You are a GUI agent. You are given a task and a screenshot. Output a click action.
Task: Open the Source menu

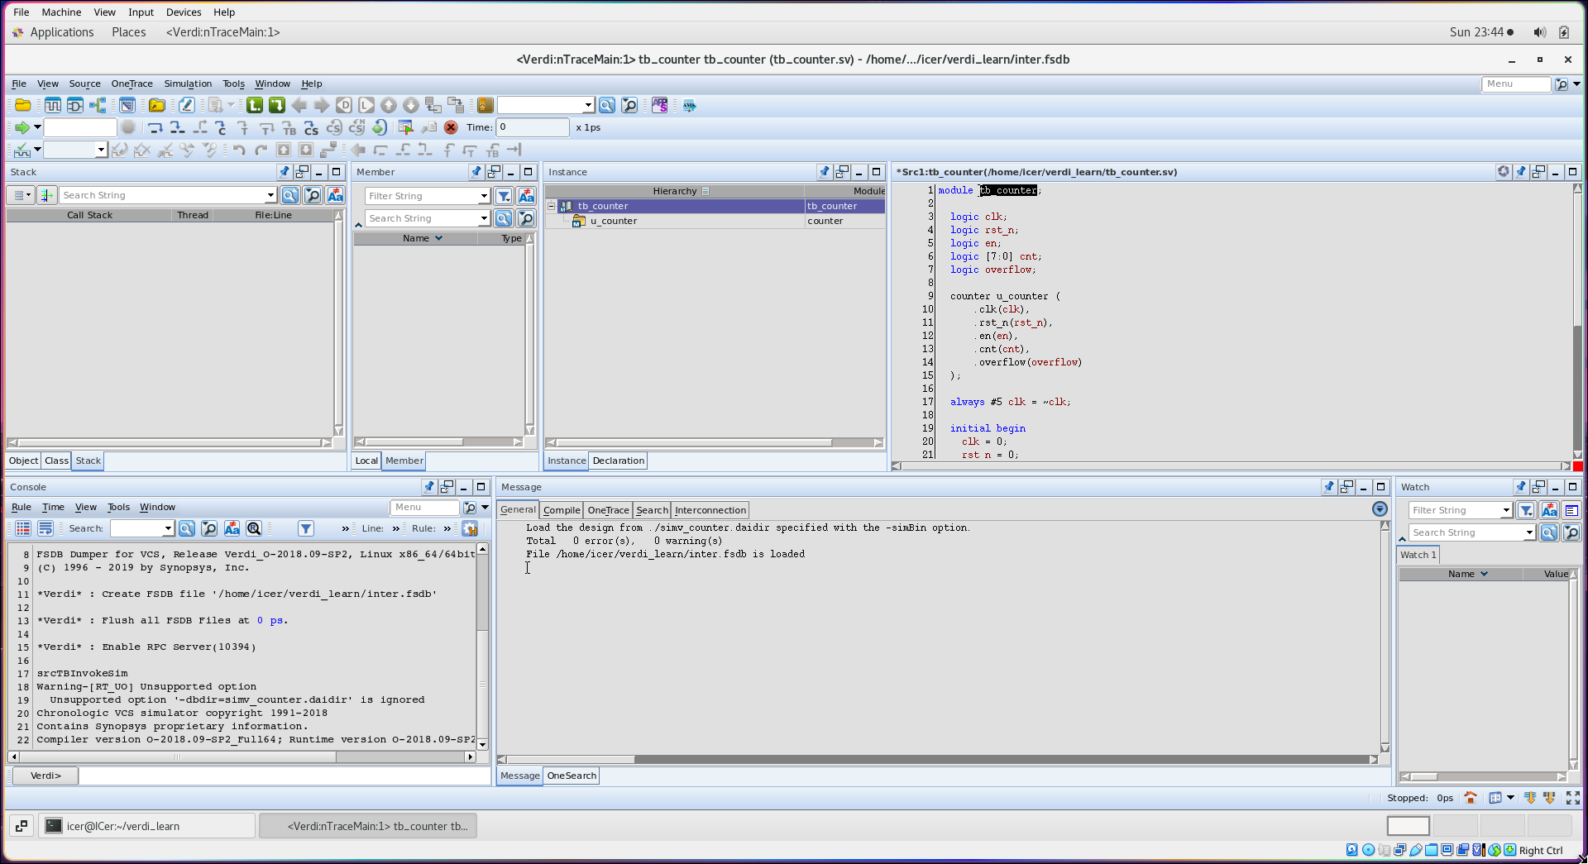point(84,84)
